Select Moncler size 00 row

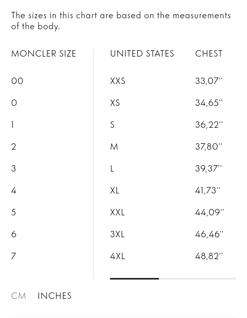[17, 81]
